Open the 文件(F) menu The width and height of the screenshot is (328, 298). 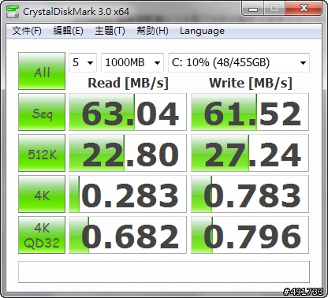point(27,31)
